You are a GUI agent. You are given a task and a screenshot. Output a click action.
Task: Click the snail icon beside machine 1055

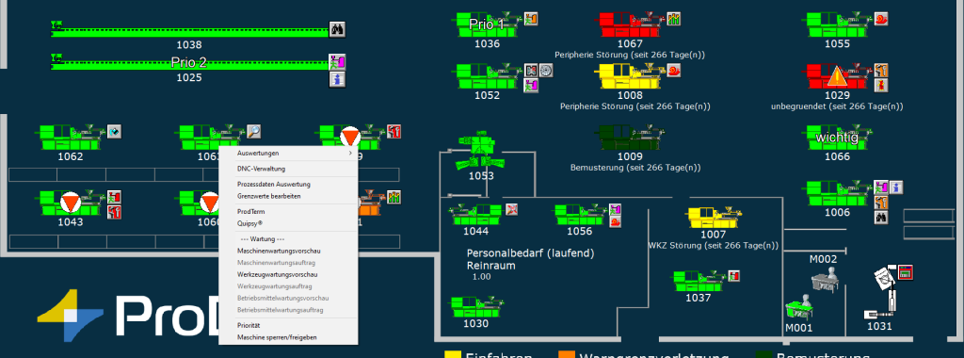[881, 19]
